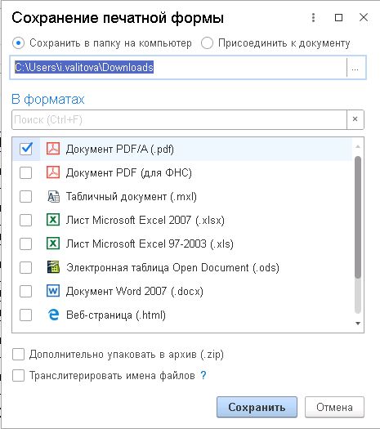Click the PDF/A document format icon
Screen dimensions: 380x429
53,149
